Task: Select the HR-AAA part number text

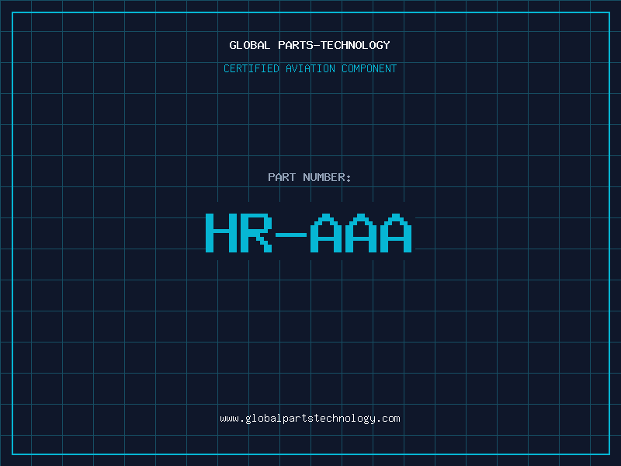Action: coord(308,233)
